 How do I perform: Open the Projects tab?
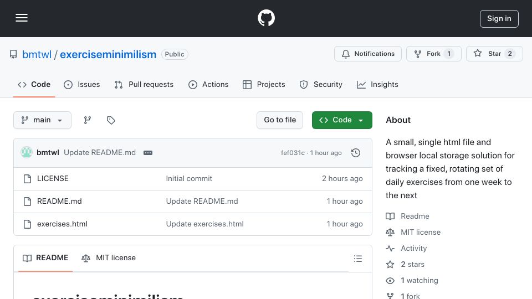tap(264, 84)
